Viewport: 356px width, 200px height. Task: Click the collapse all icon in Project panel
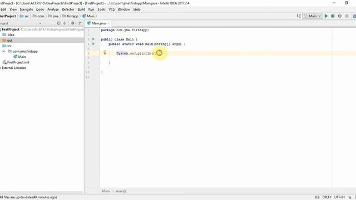coord(65,23)
